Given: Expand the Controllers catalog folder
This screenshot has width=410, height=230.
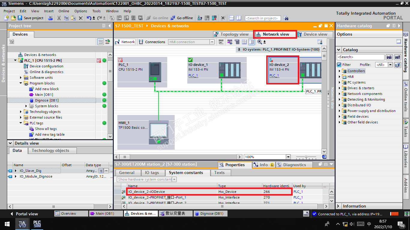Looking at the screenshot, I should coord(340,71).
